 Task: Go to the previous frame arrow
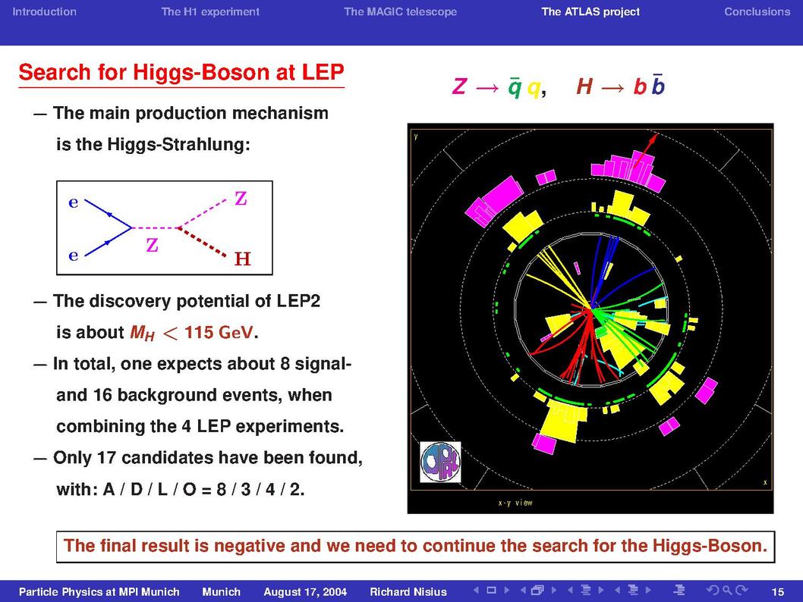[x=523, y=590]
